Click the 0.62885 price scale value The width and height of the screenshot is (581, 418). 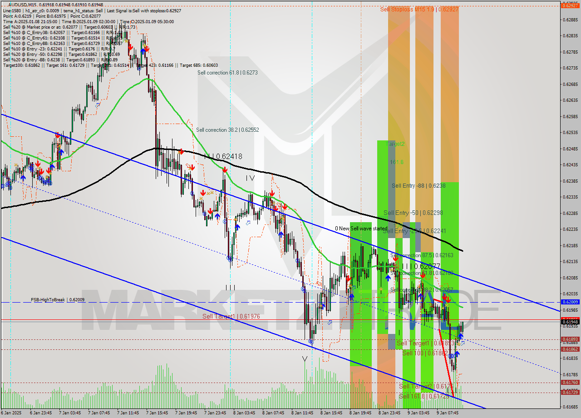click(570, 20)
